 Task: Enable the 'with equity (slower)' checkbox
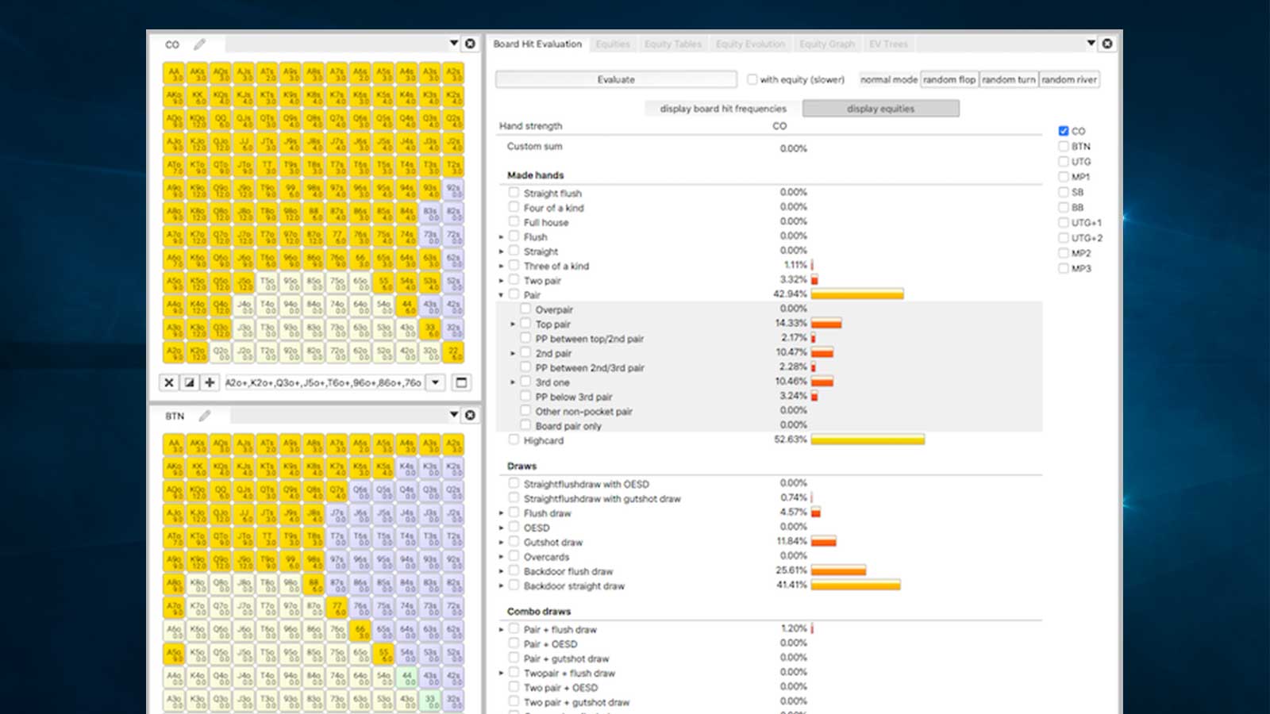click(x=752, y=79)
